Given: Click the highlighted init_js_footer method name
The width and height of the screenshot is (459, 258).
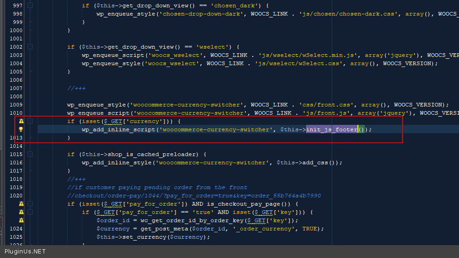Looking at the screenshot, I should (x=332, y=129).
